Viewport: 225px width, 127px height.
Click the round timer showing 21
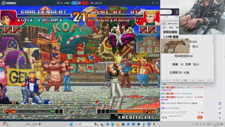[79, 17]
